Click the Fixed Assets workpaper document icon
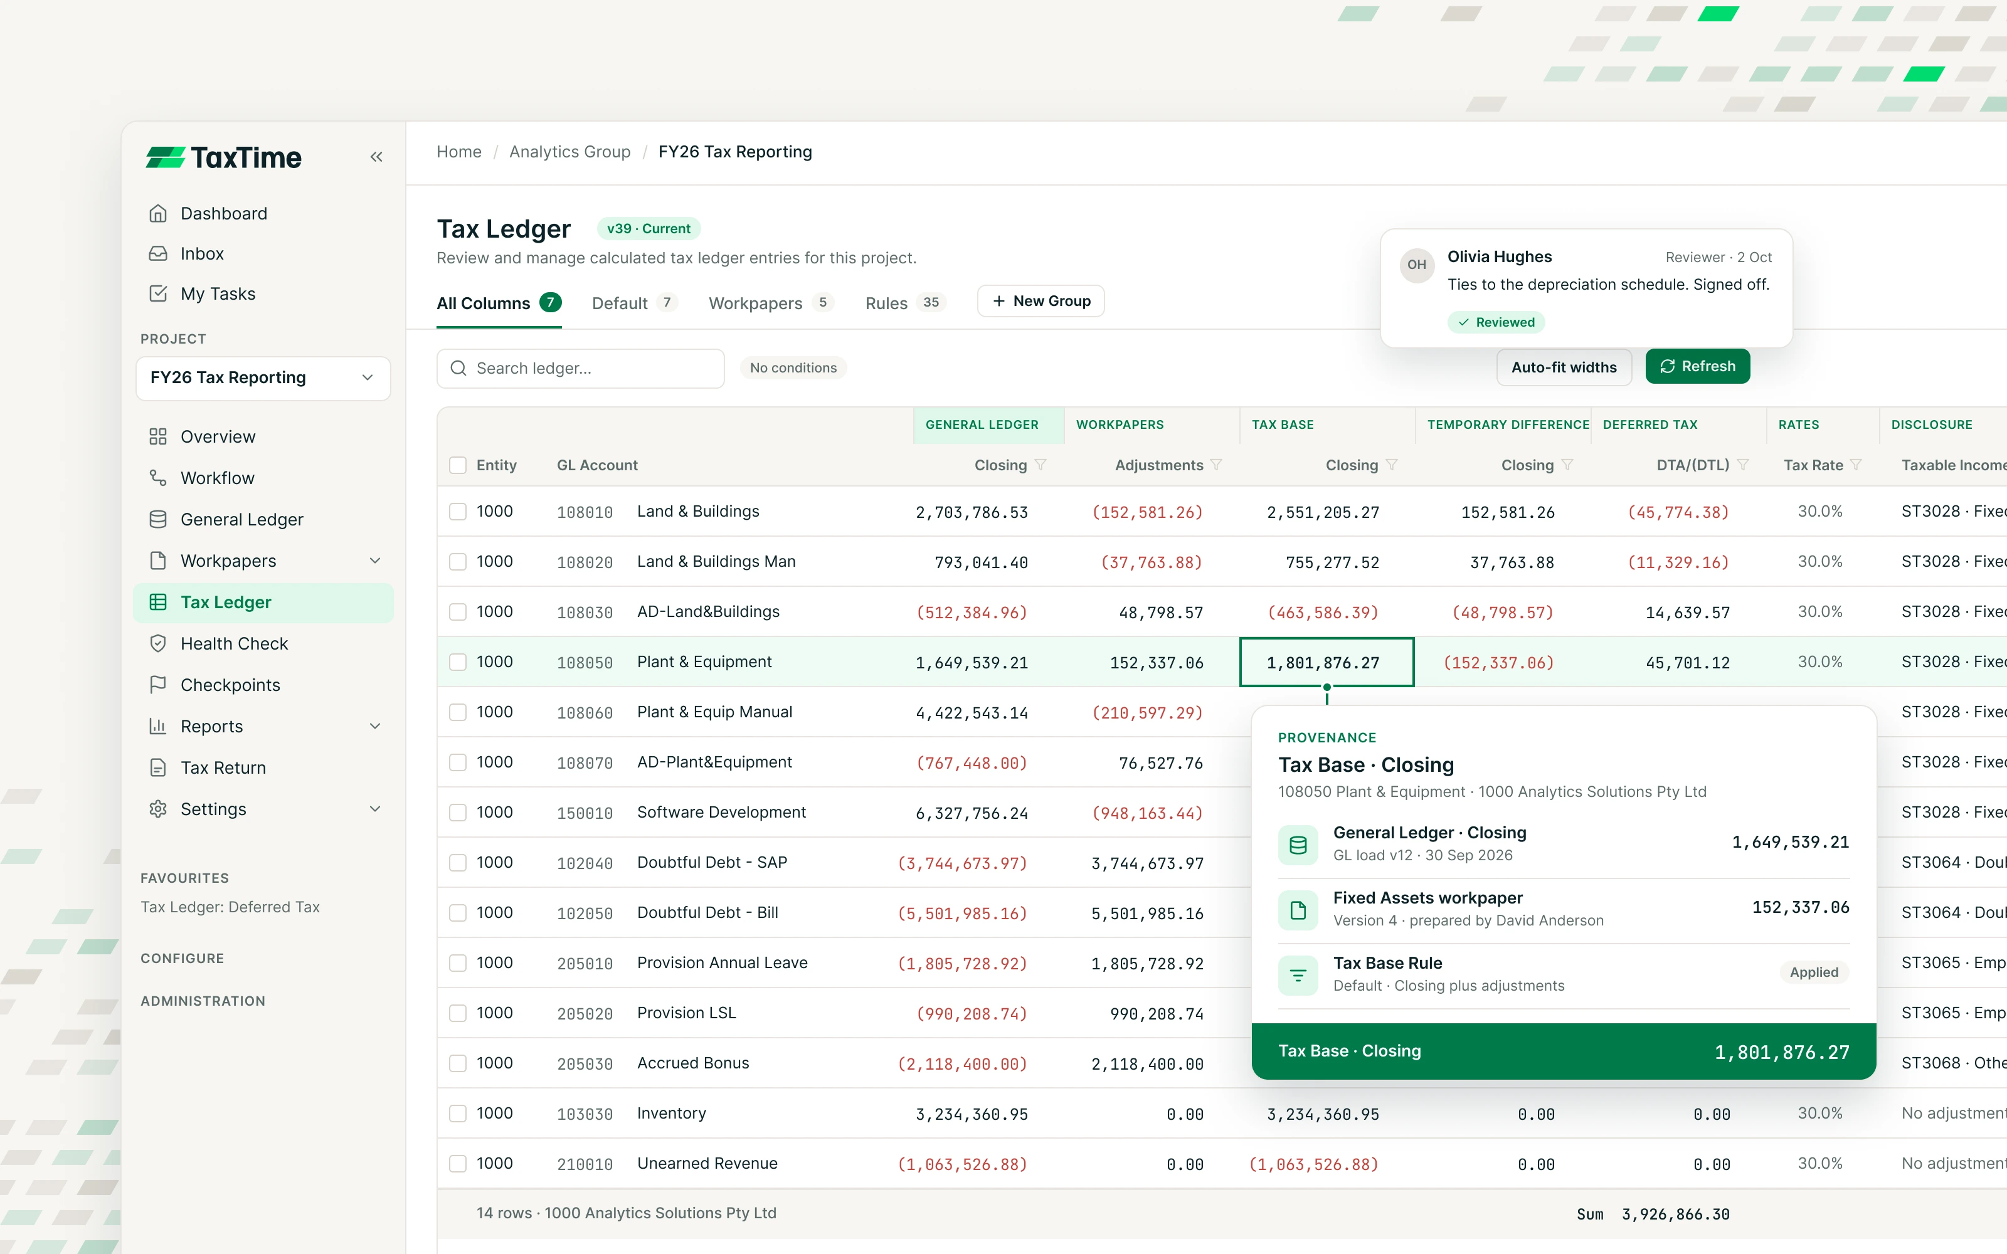The image size is (2007, 1254). (1298, 910)
